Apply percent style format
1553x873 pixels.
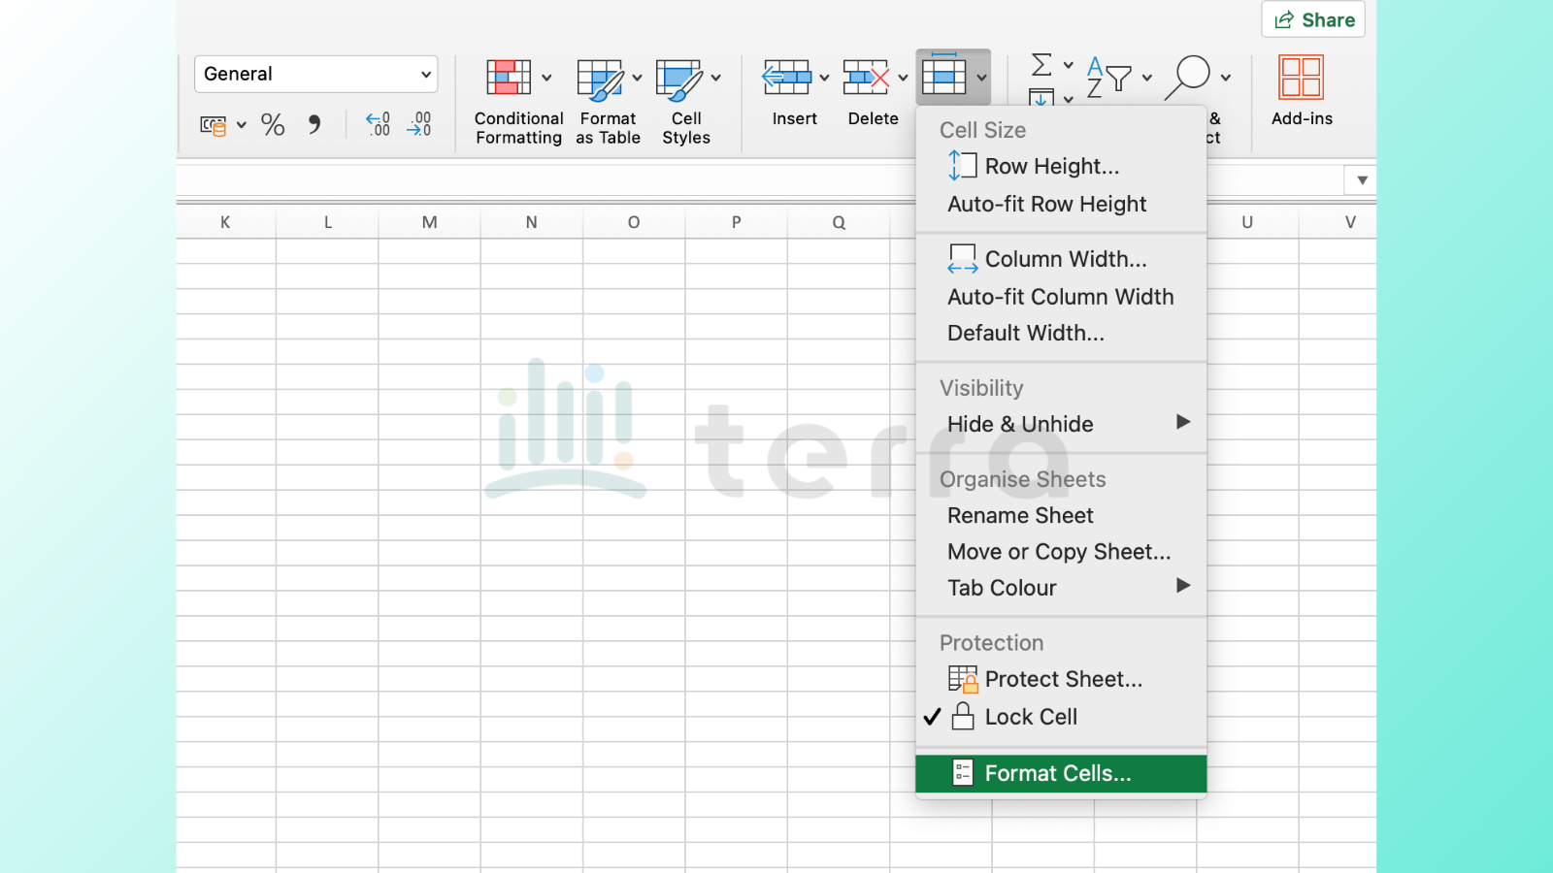(273, 125)
